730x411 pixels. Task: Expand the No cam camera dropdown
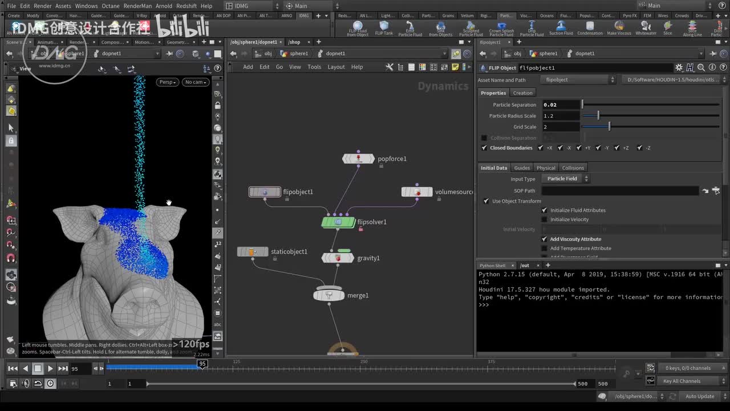click(194, 82)
